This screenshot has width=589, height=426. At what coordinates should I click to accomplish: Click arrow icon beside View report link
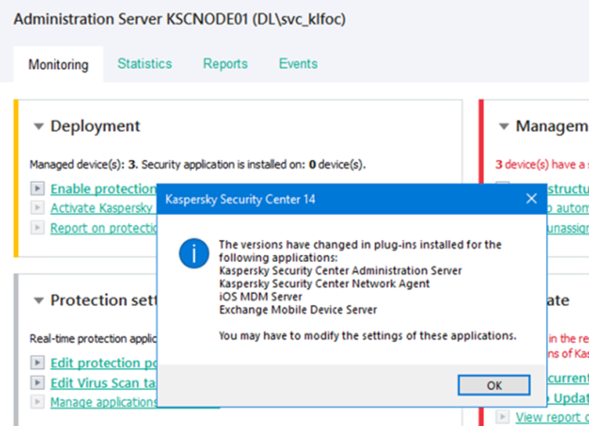(501, 416)
